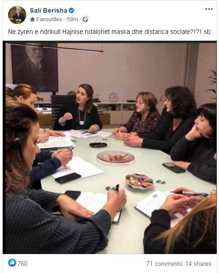Click the blue Like reaction icon
219x273 pixels.
(12, 263)
